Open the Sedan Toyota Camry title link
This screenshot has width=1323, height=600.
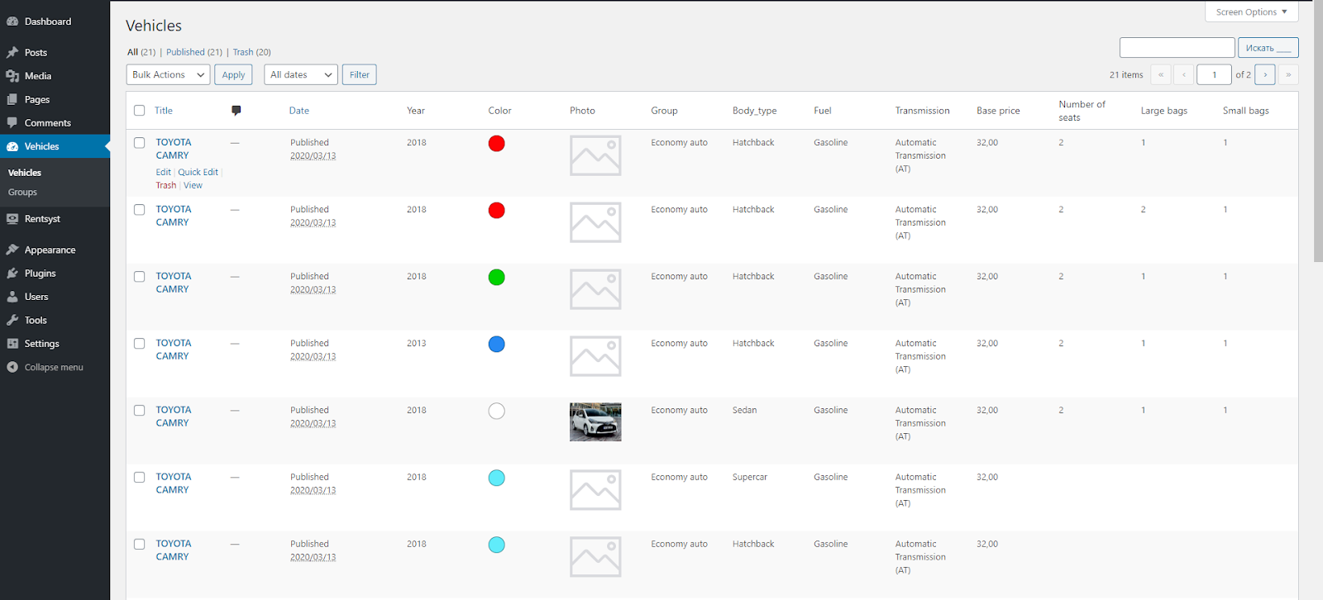pyautogui.click(x=174, y=417)
